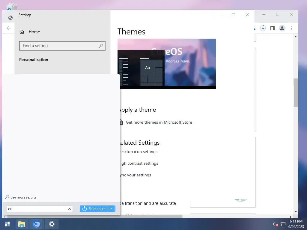Click the Apply a theme heading
The height and width of the screenshot is (230, 307).
point(138,110)
